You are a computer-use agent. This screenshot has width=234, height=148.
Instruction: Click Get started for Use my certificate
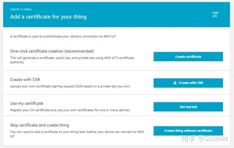point(188,107)
